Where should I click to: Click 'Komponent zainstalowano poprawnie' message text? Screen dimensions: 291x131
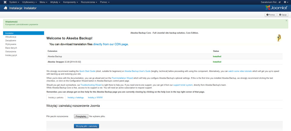tap(22, 25)
